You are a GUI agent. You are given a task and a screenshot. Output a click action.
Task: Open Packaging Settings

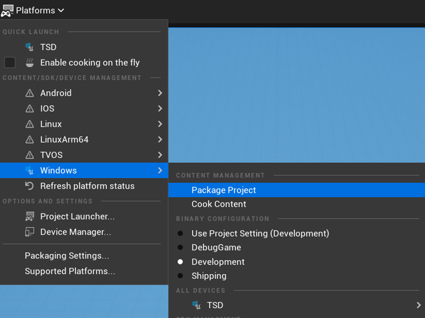coord(67,256)
